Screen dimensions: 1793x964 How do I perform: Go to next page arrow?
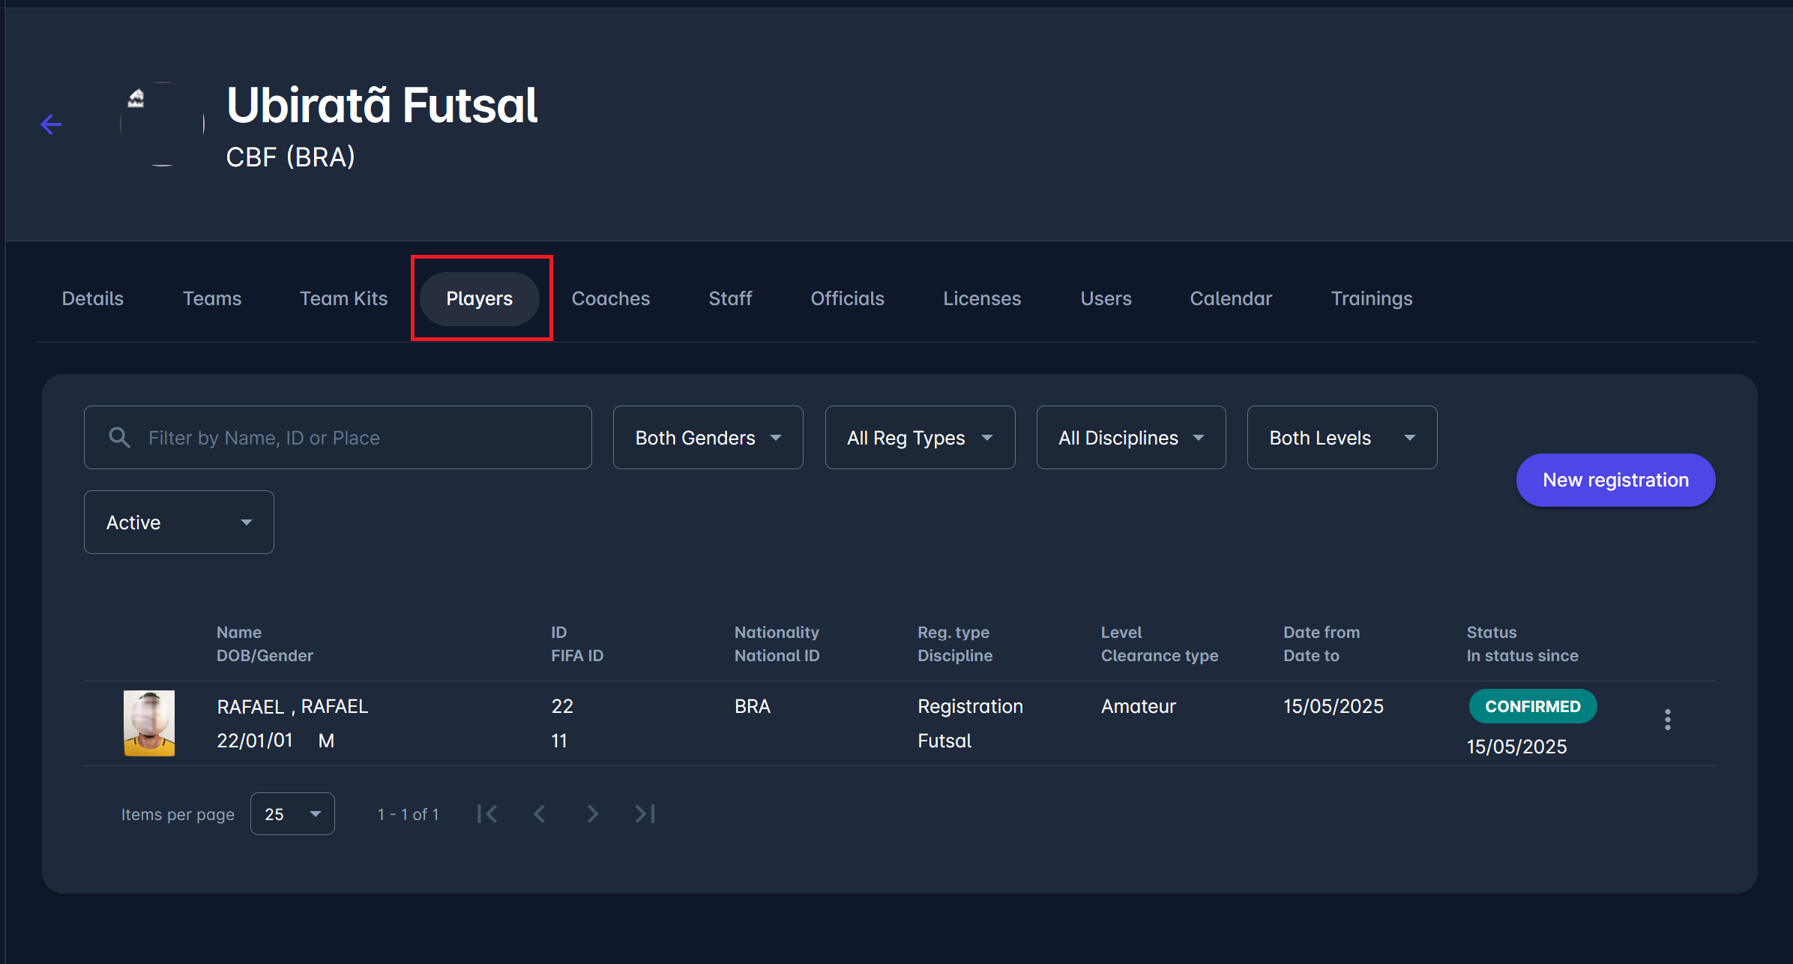tap(592, 814)
